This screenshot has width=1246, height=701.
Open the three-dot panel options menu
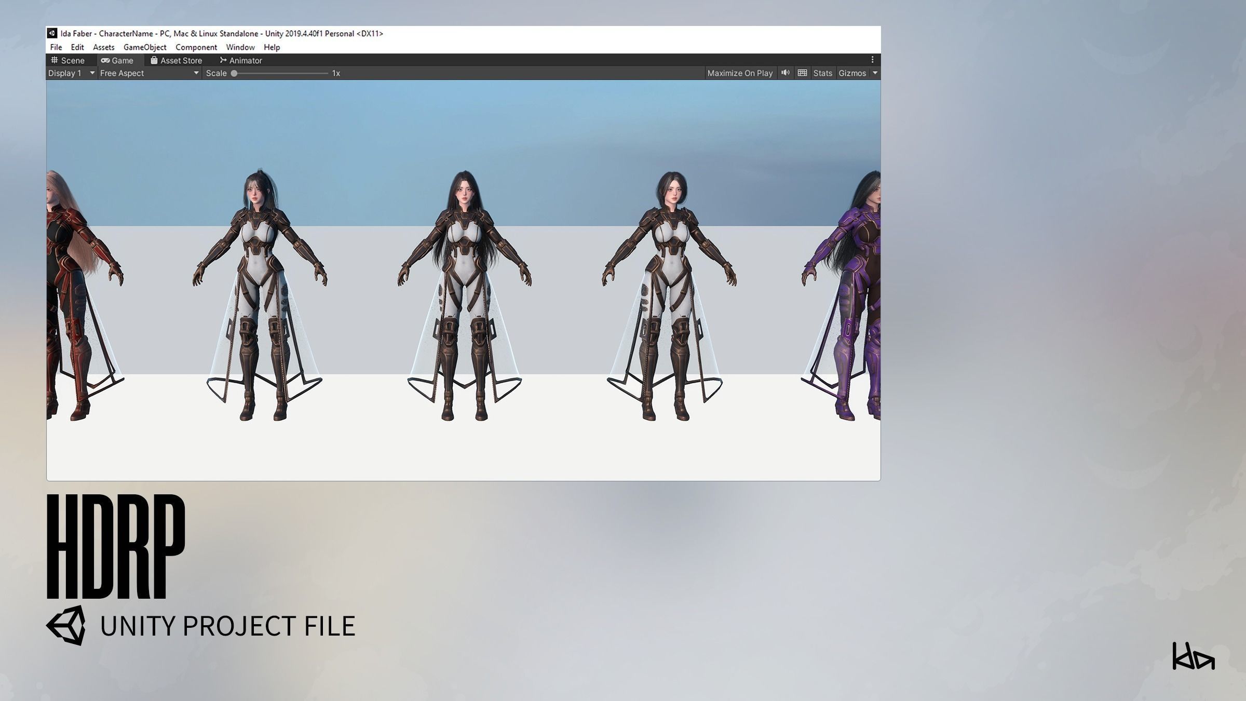(x=872, y=60)
